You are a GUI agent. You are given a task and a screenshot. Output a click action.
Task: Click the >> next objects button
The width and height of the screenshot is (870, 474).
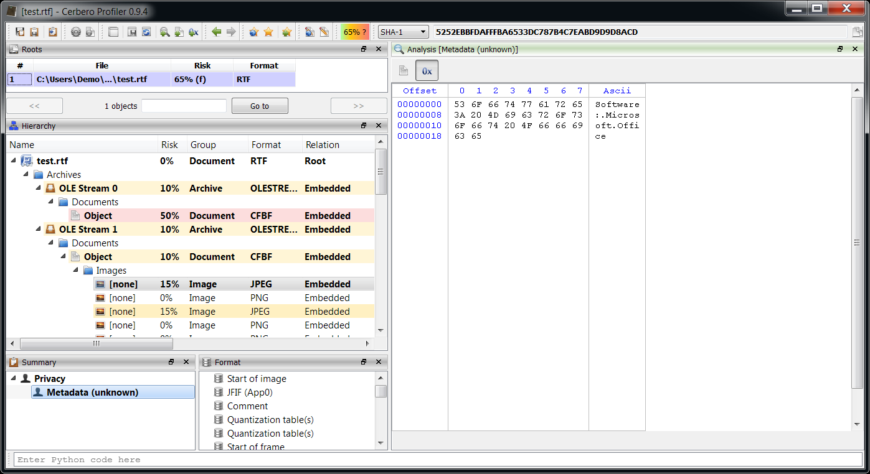tap(359, 106)
